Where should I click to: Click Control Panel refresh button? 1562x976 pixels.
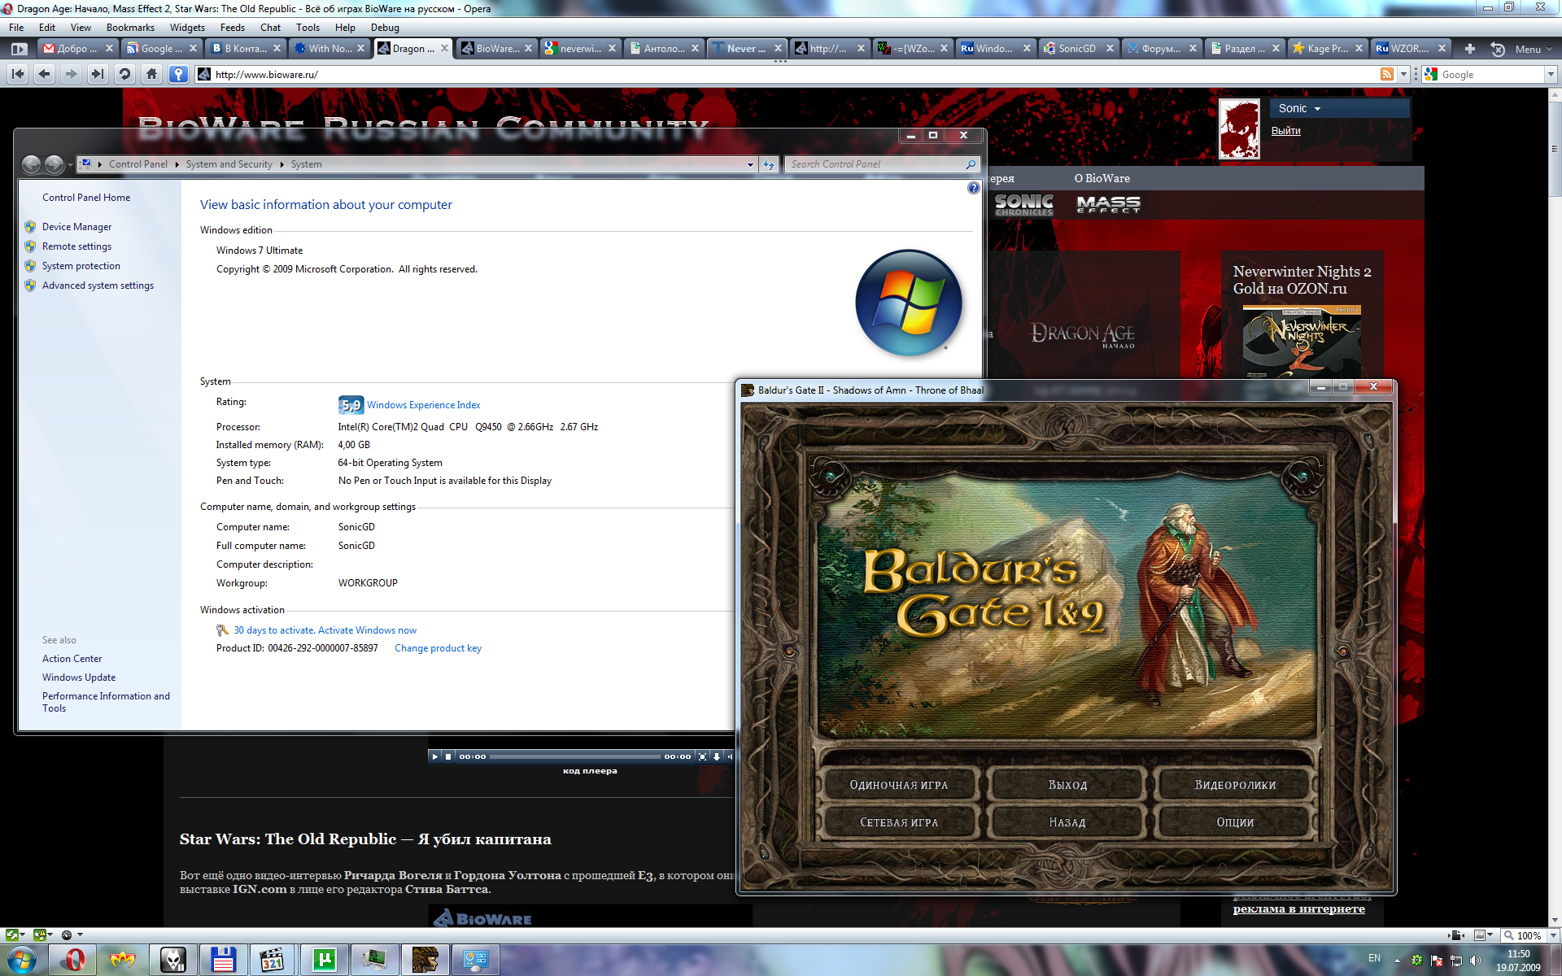click(x=769, y=164)
